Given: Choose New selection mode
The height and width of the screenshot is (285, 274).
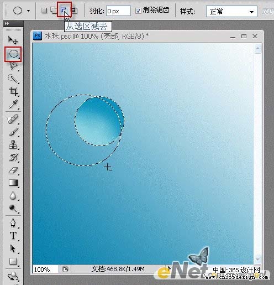Looking at the screenshot, I should pos(44,11).
